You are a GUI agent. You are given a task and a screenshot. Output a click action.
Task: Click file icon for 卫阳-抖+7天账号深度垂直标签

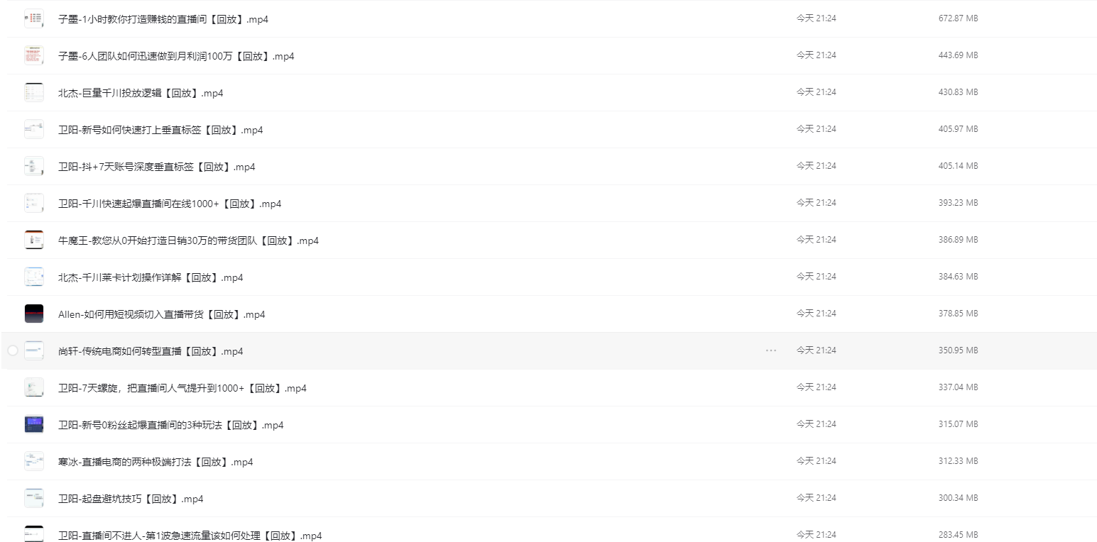33,166
